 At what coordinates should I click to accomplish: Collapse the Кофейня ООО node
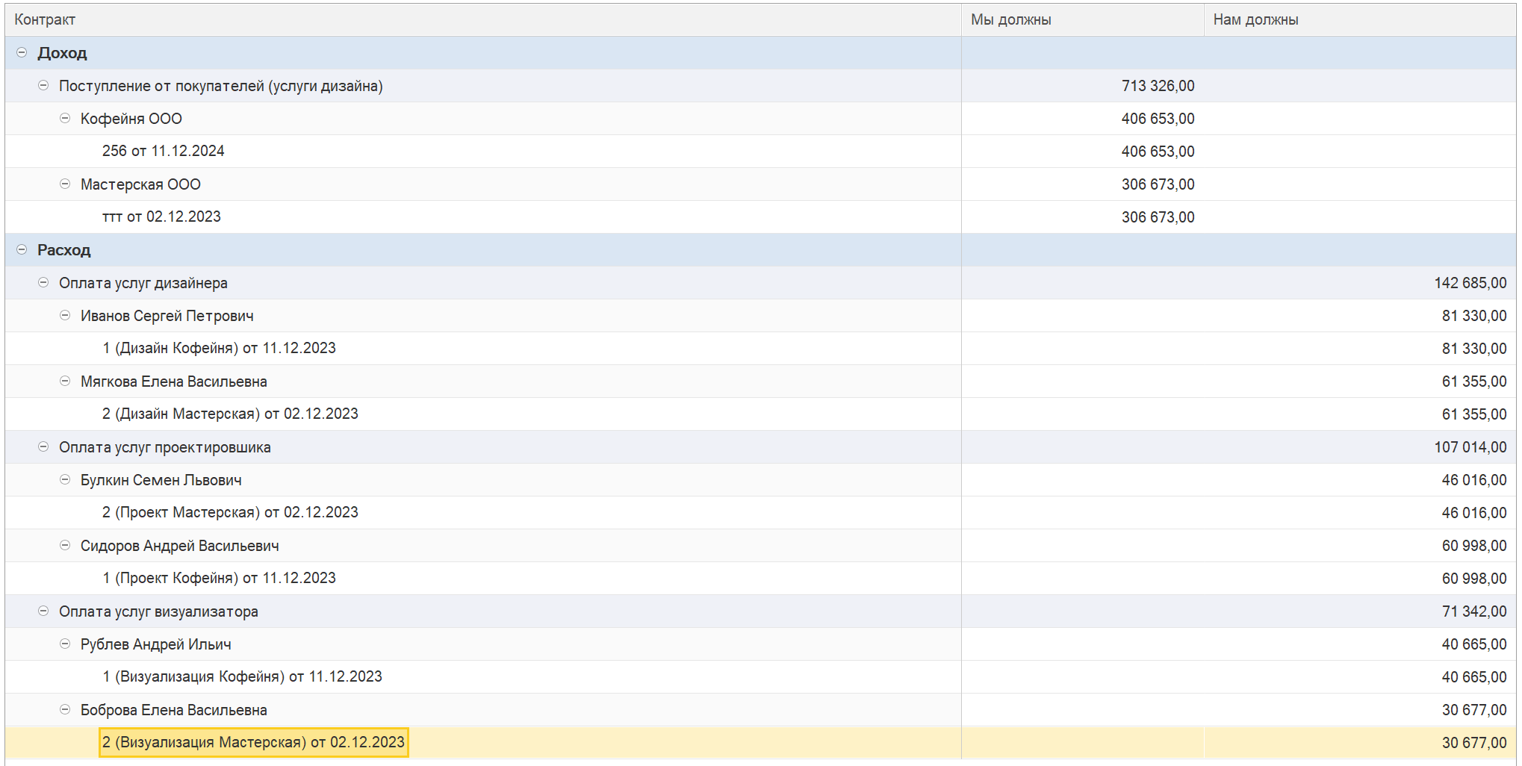pos(65,118)
